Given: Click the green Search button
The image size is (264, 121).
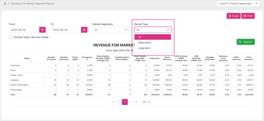Looking at the screenshot, I should (245, 42).
